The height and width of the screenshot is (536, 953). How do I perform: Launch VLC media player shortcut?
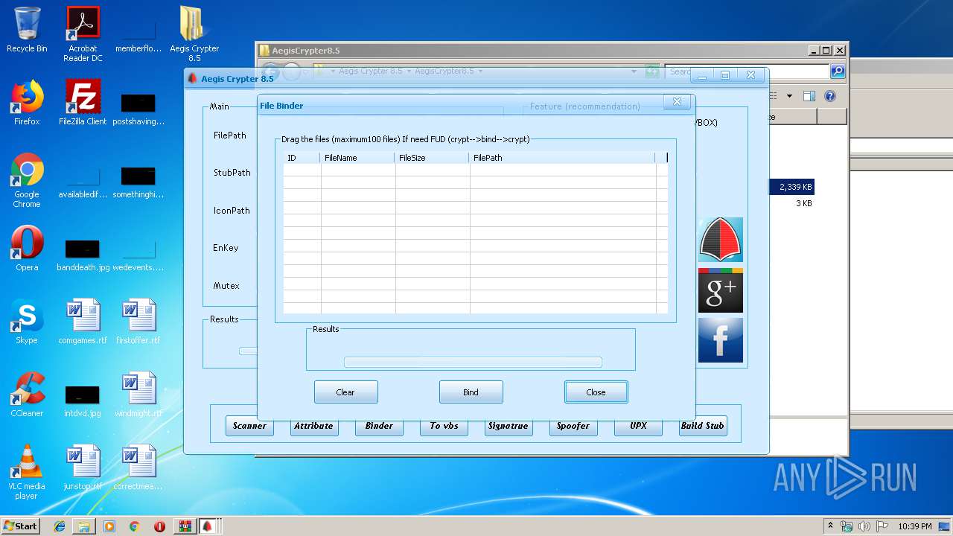pos(27,472)
